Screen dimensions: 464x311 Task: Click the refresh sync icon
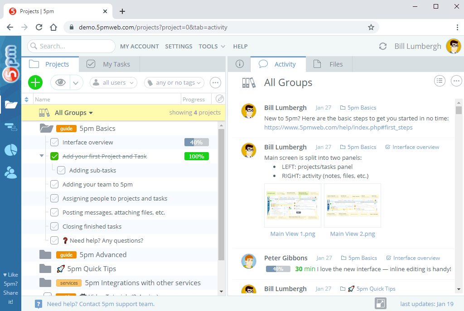tap(383, 46)
